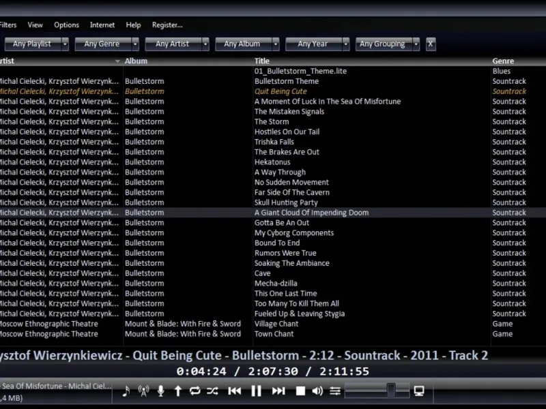This screenshot has height=409, width=546.
Task: Open the Any Playlist dropdown arrow
Action: [65, 44]
